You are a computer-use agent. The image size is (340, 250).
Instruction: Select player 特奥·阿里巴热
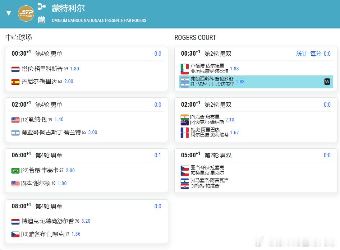point(205,130)
